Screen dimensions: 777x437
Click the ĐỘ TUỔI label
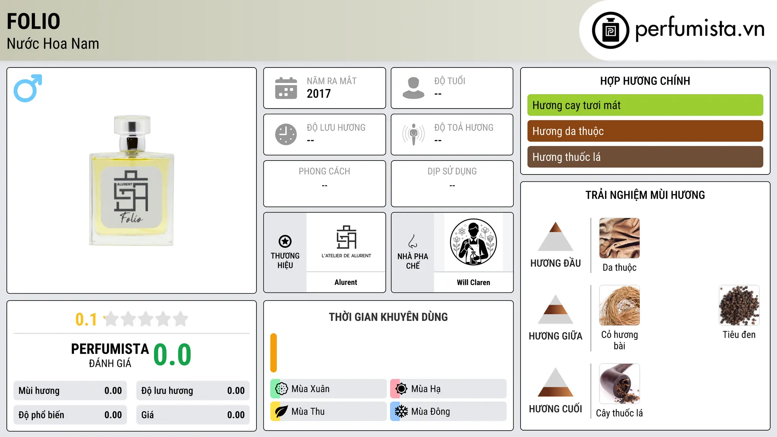pyautogui.click(x=450, y=81)
